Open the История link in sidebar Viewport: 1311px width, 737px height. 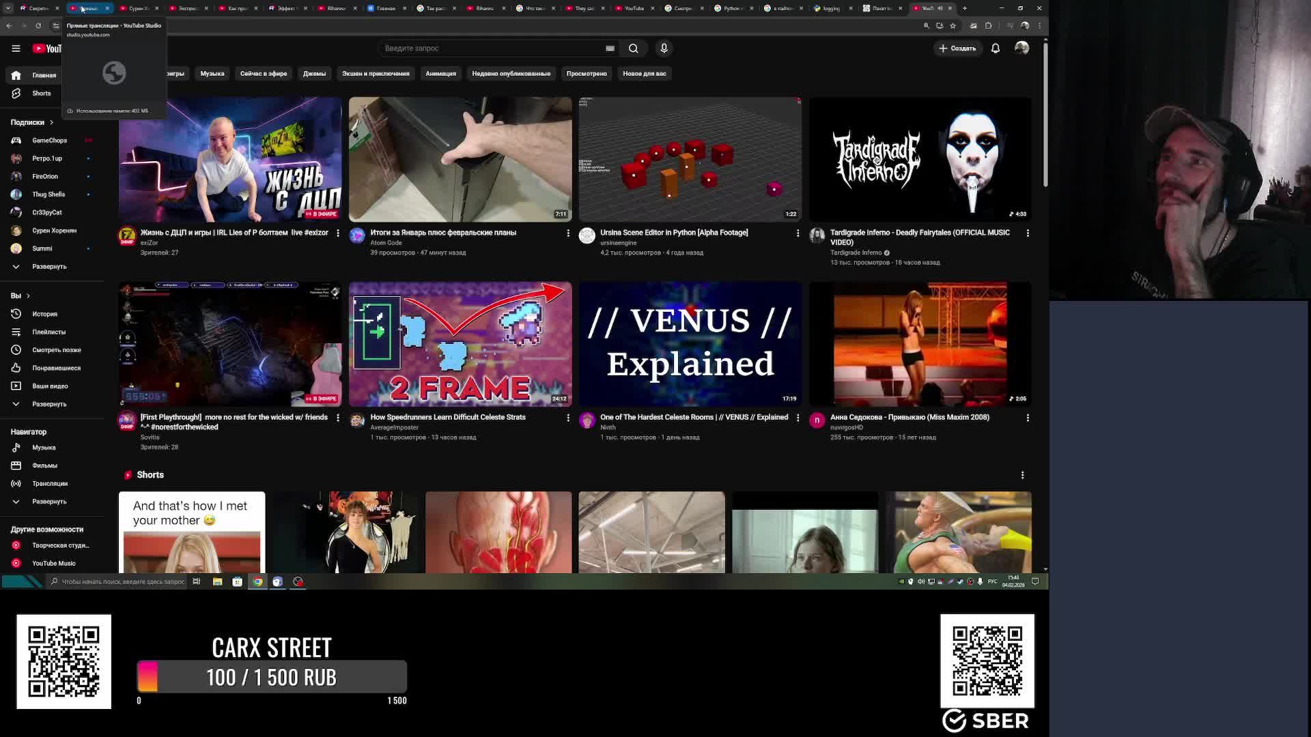click(x=44, y=314)
